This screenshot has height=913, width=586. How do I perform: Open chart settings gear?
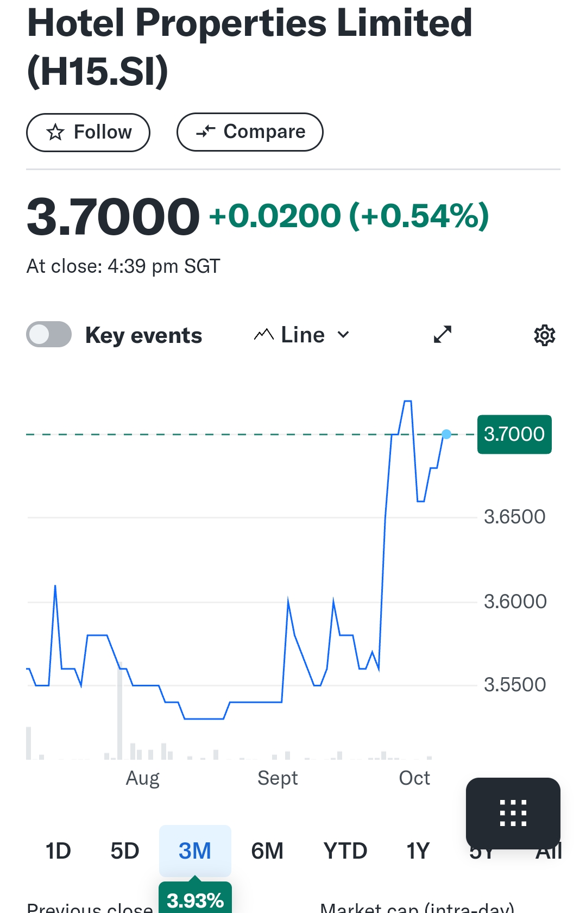click(544, 335)
